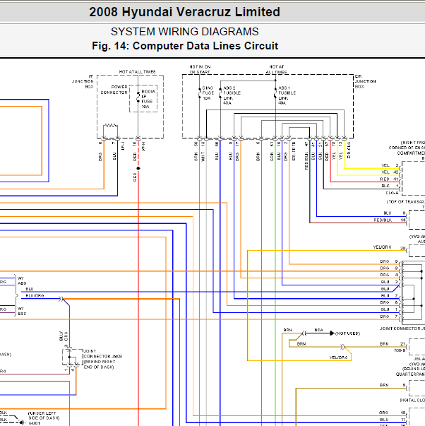This screenshot has height=426, width=425.
Task: Click the "CLG-A" connector label
Action: (x=392, y=193)
